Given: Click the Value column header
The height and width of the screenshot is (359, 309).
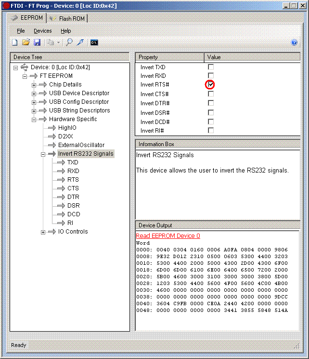Looking at the screenshot, I should point(252,57).
